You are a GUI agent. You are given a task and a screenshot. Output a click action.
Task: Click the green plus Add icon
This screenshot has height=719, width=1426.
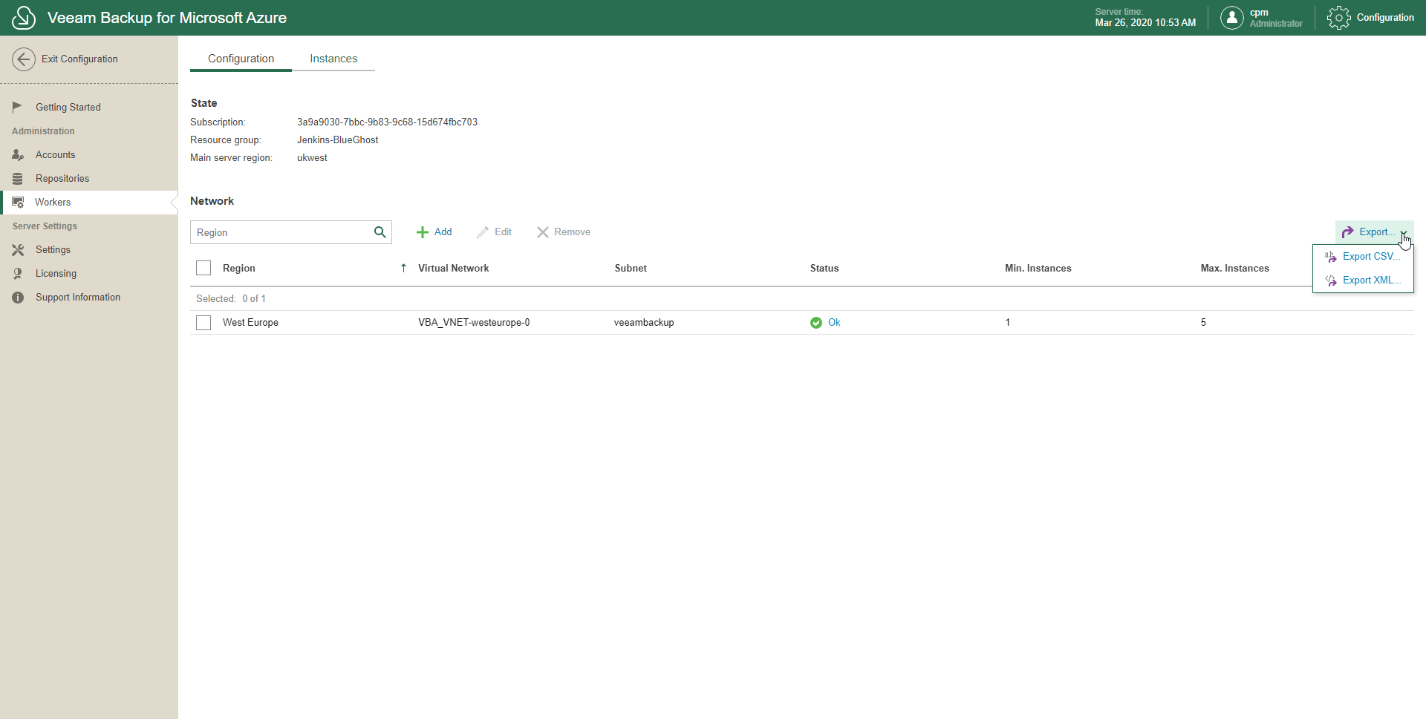coord(423,232)
